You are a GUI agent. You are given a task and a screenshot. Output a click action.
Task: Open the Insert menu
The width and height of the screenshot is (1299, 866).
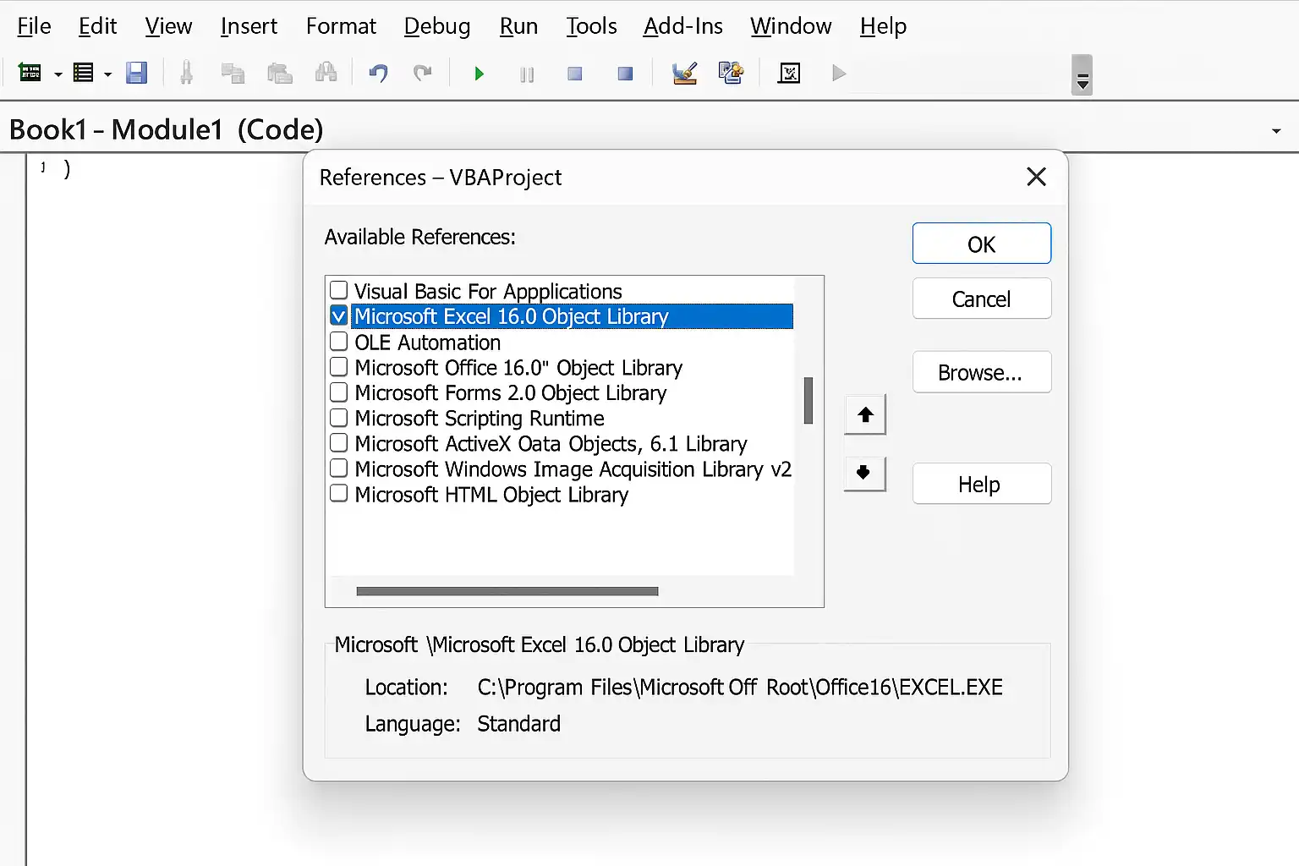(249, 26)
